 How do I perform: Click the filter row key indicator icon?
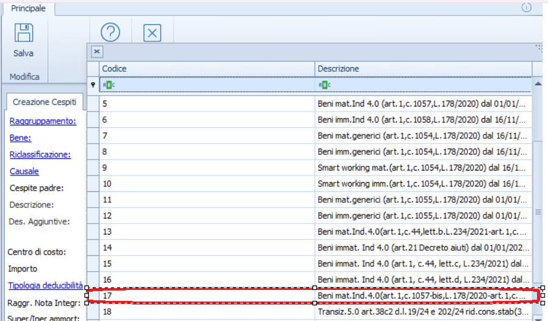[93, 85]
